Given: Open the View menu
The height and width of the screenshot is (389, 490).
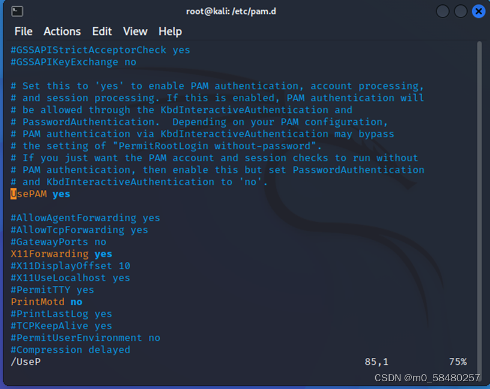Looking at the screenshot, I should click(x=135, y=31).
